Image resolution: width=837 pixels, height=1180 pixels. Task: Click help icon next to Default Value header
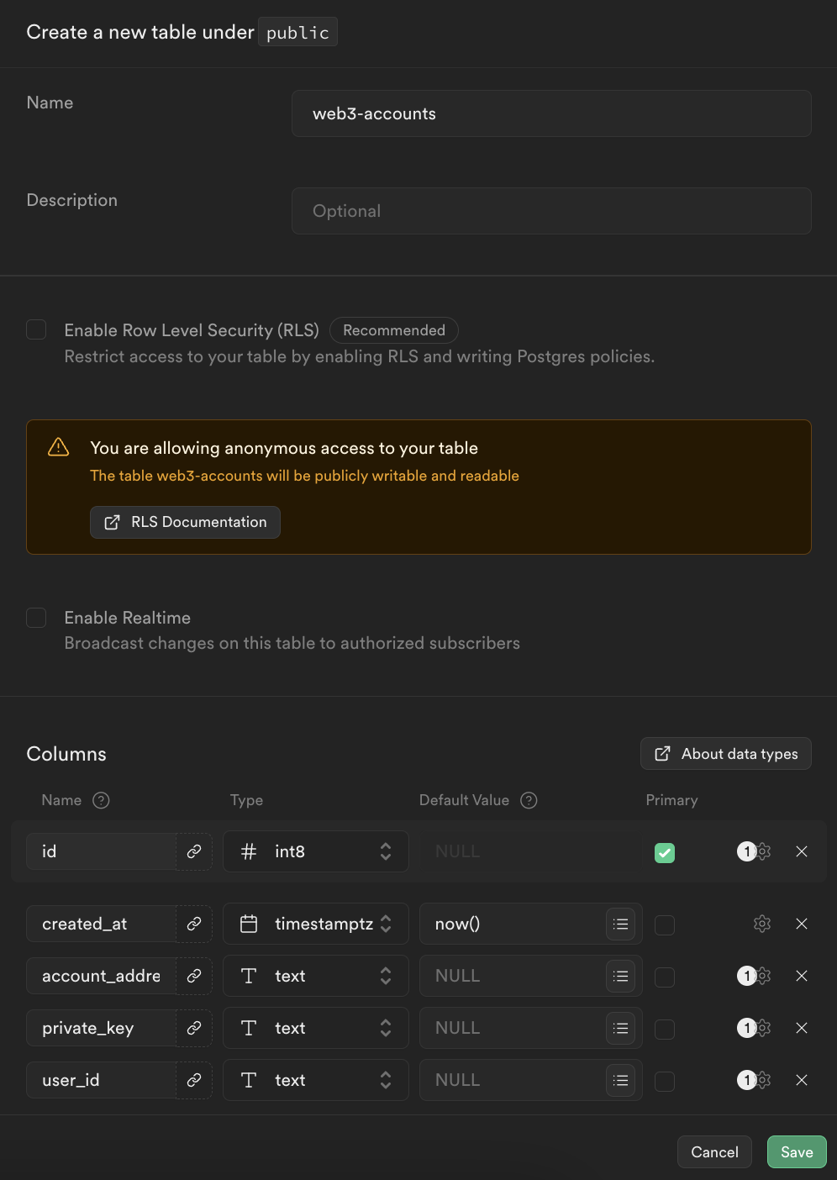coord(529,800)
